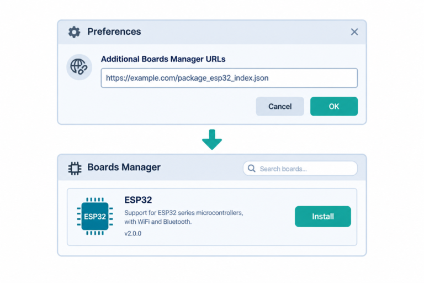Focus the Search boards field
This screenshot has height=283, width=424.
click(x=300, y=169)
